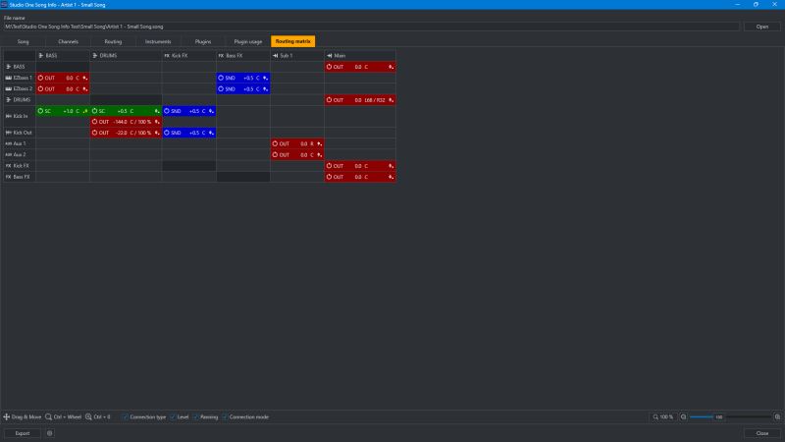The width and height of the screenshot is (785, 442).
Task: Click the Close button at bottom right
Action: coord(762,433)
